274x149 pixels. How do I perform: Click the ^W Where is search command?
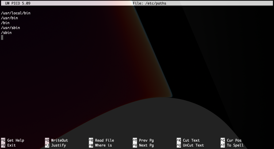[100, 145]
